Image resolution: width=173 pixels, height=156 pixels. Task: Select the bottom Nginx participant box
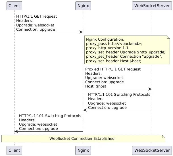(x=83, y=150)
